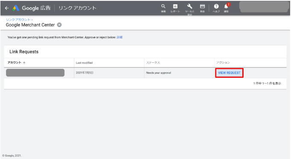
Task: Open the 詳細 details link
Action: (x=120, y=37)
